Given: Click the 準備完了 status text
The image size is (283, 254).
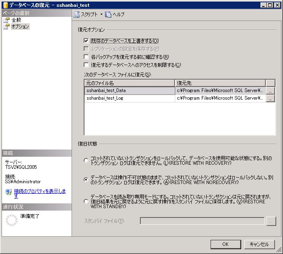Looking at the screenshot, I should point(30,216).
